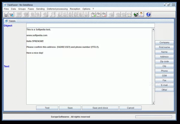
Task: Click the person with tie toolbar icon
Action: pos(141,15)
